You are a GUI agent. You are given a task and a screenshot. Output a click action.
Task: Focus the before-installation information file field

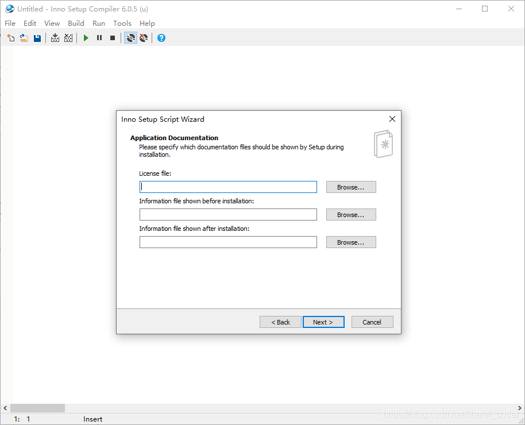(228, 214)
